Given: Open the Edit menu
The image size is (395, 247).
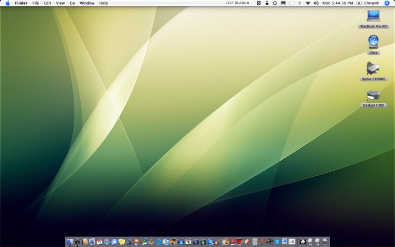Looking at the screenshot, I should click(x=47, y=3).
